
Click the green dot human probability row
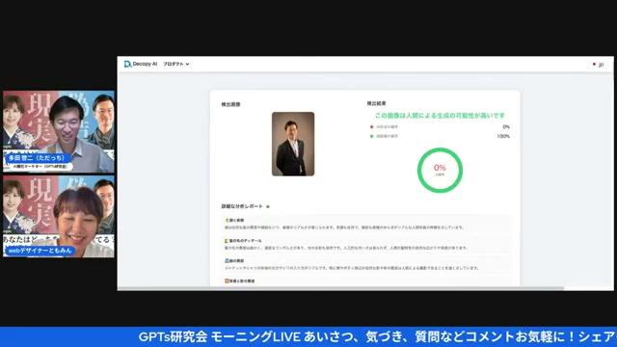coord(440,136)
